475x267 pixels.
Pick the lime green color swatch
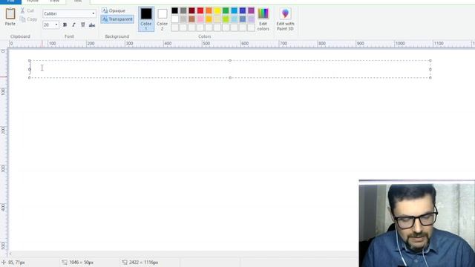(x=226, y=19)
